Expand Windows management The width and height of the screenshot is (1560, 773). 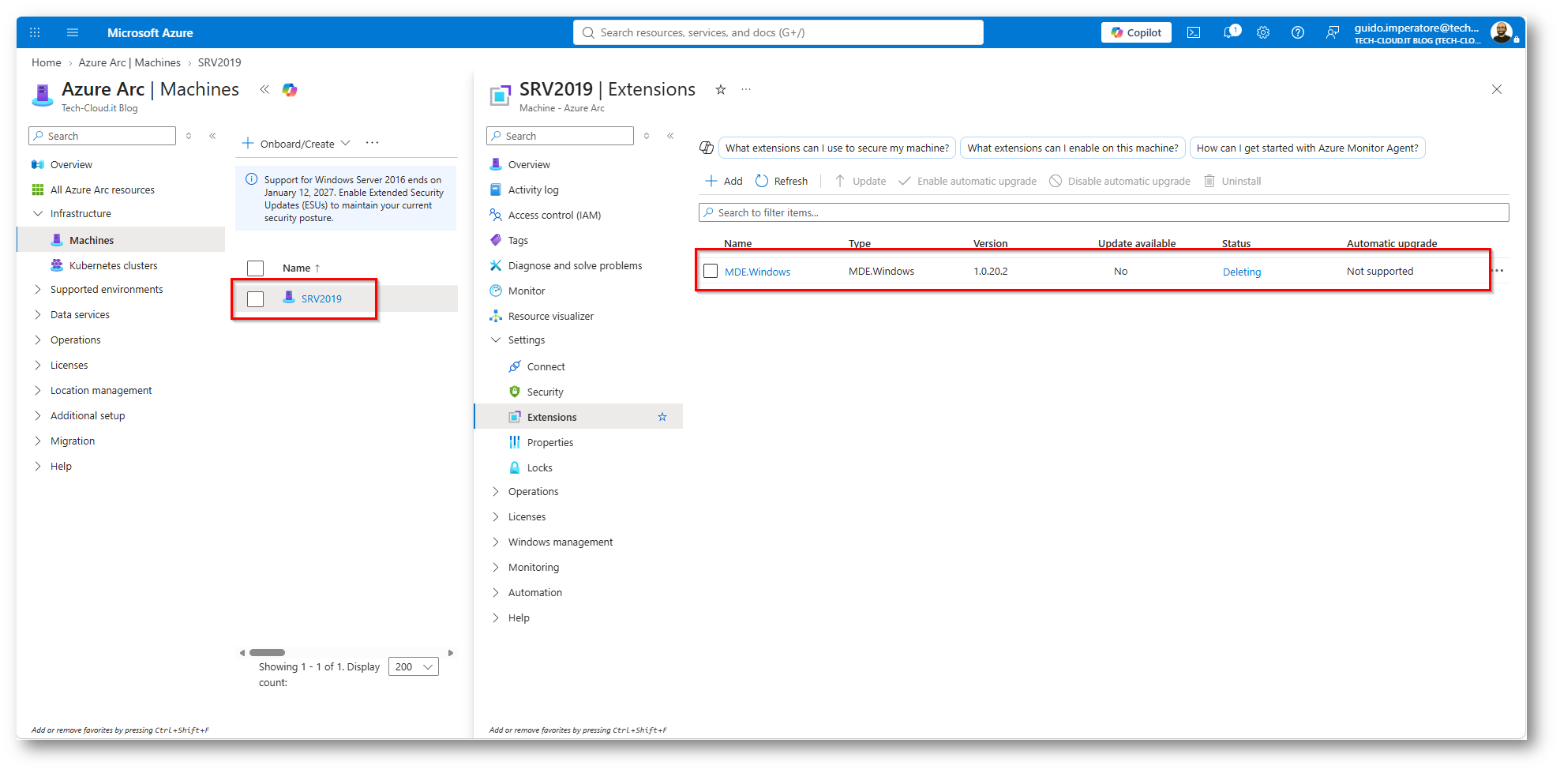(496, 542)
